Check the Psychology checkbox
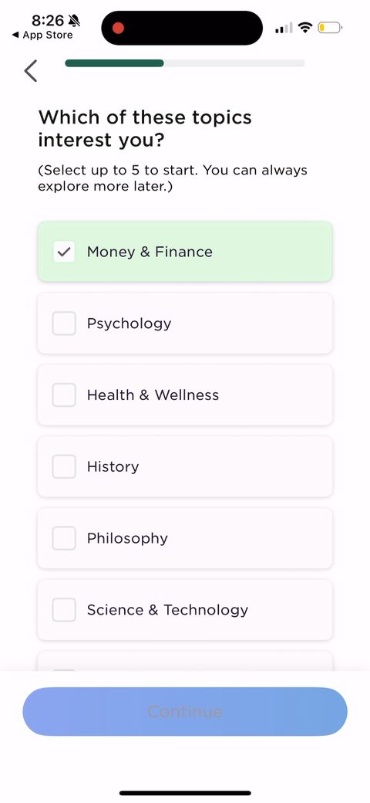The image size is (370, 803). point(64,324)
